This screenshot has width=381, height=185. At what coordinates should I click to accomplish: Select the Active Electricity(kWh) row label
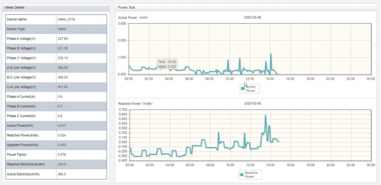23,174
